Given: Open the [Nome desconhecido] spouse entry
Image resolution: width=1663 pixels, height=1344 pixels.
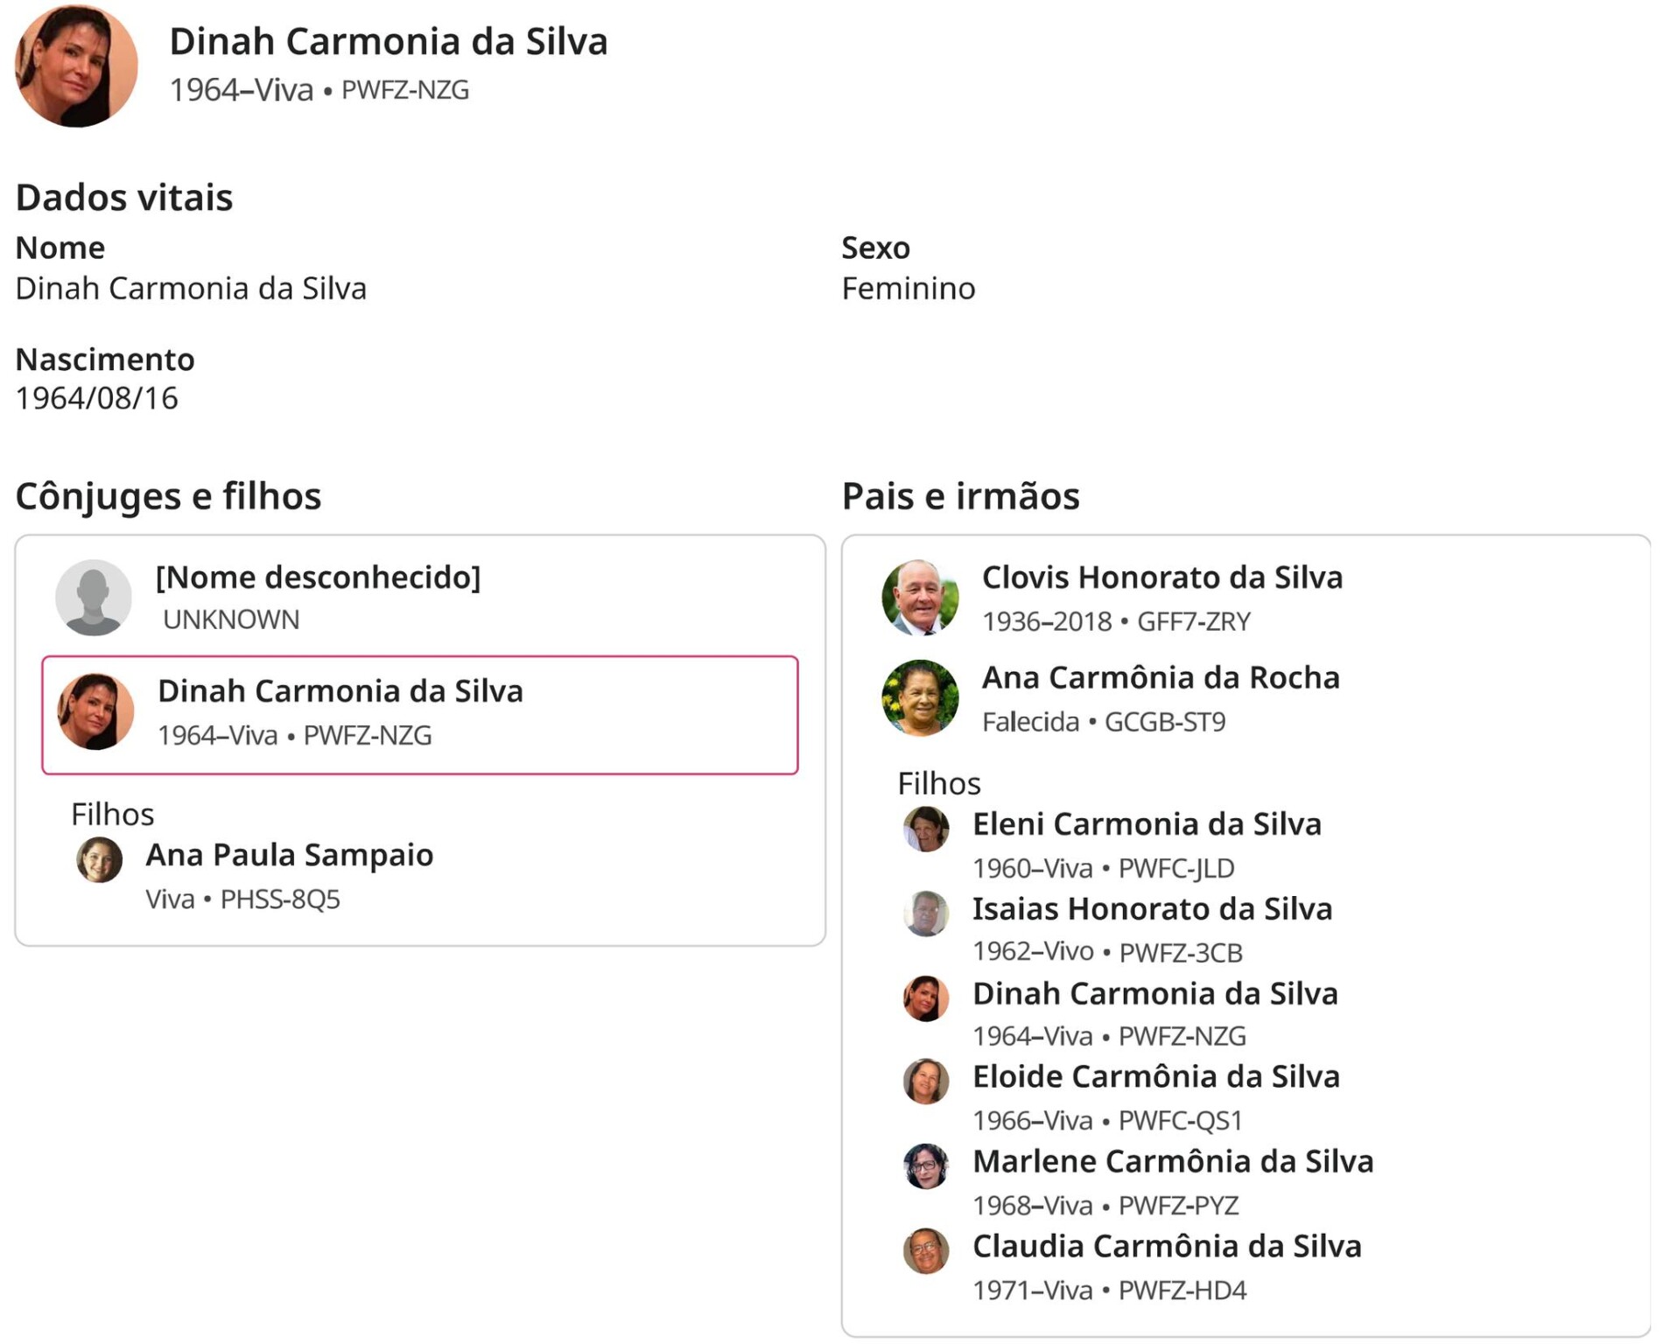Looking at the screenshot, I should [318, 577].
